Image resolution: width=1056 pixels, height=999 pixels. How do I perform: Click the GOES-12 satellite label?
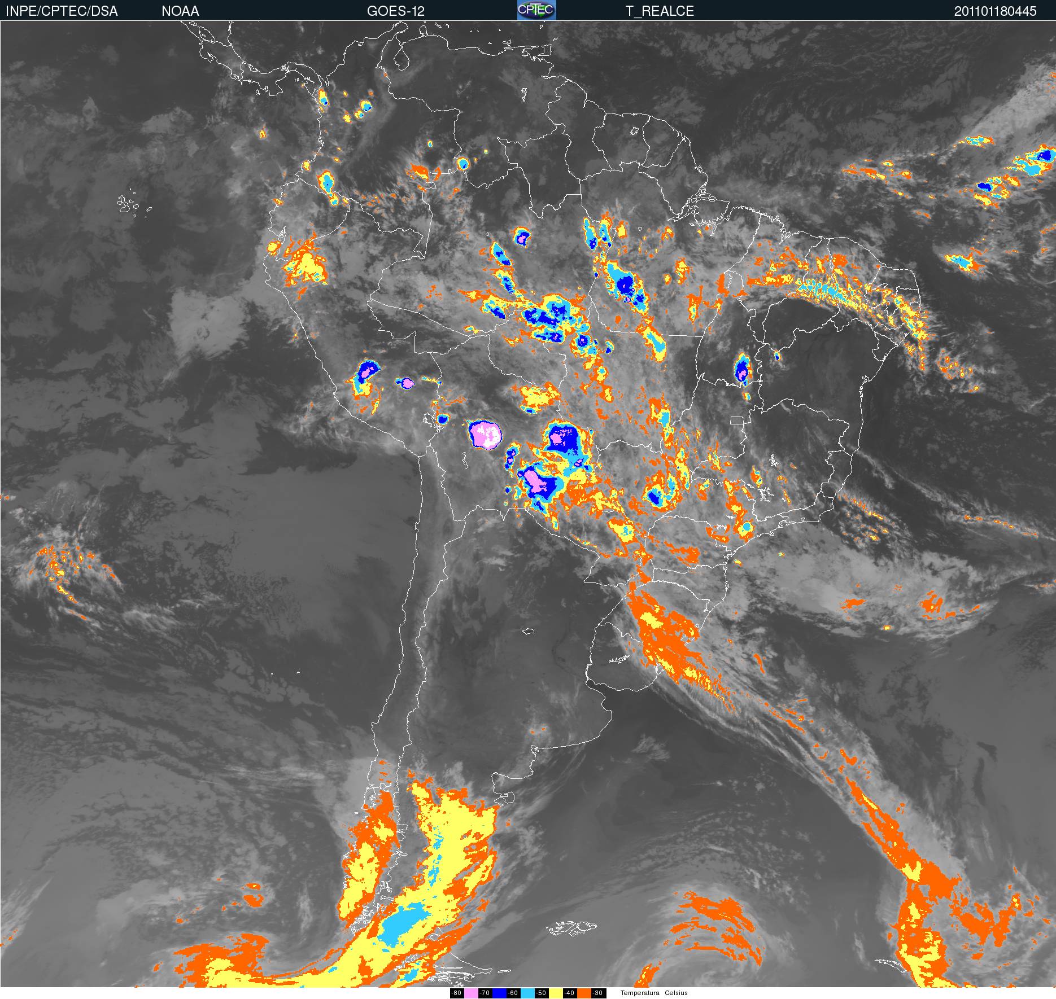pos(395,11)
